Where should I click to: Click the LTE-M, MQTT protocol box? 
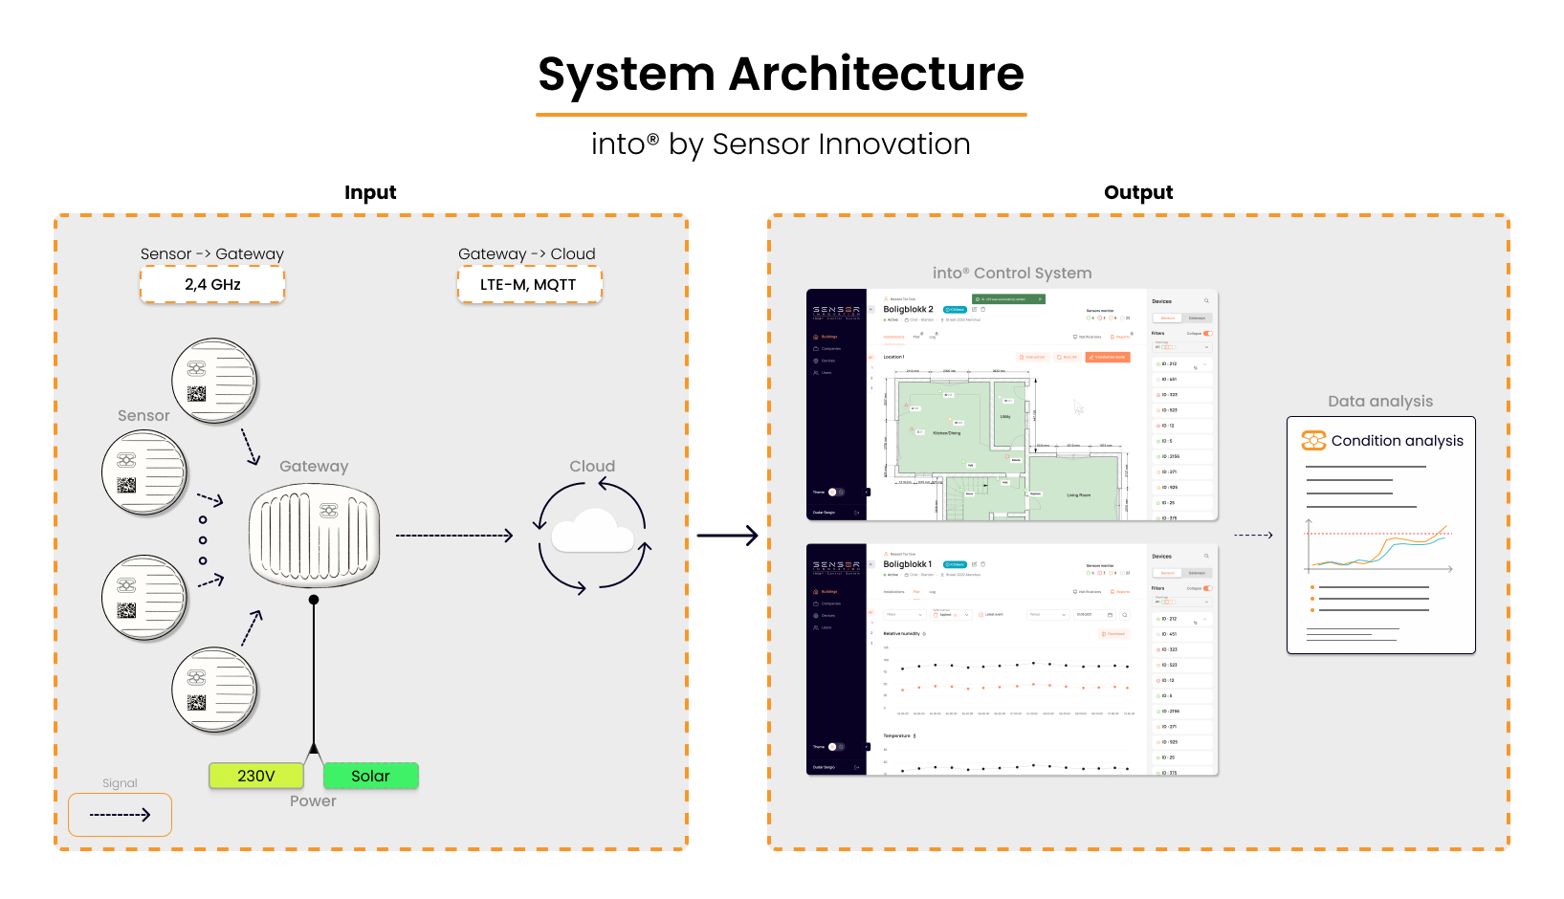click(x=529, y=284)
